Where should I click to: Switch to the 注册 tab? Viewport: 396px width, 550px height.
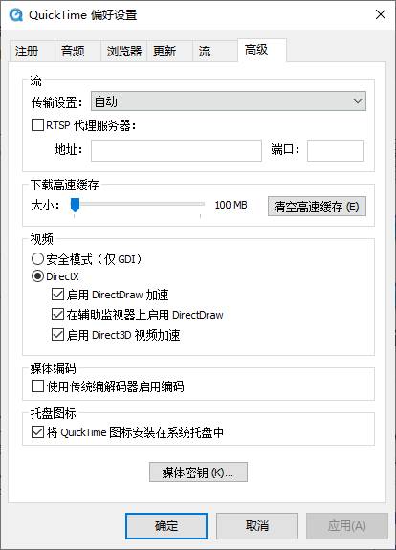click(32, 52)
